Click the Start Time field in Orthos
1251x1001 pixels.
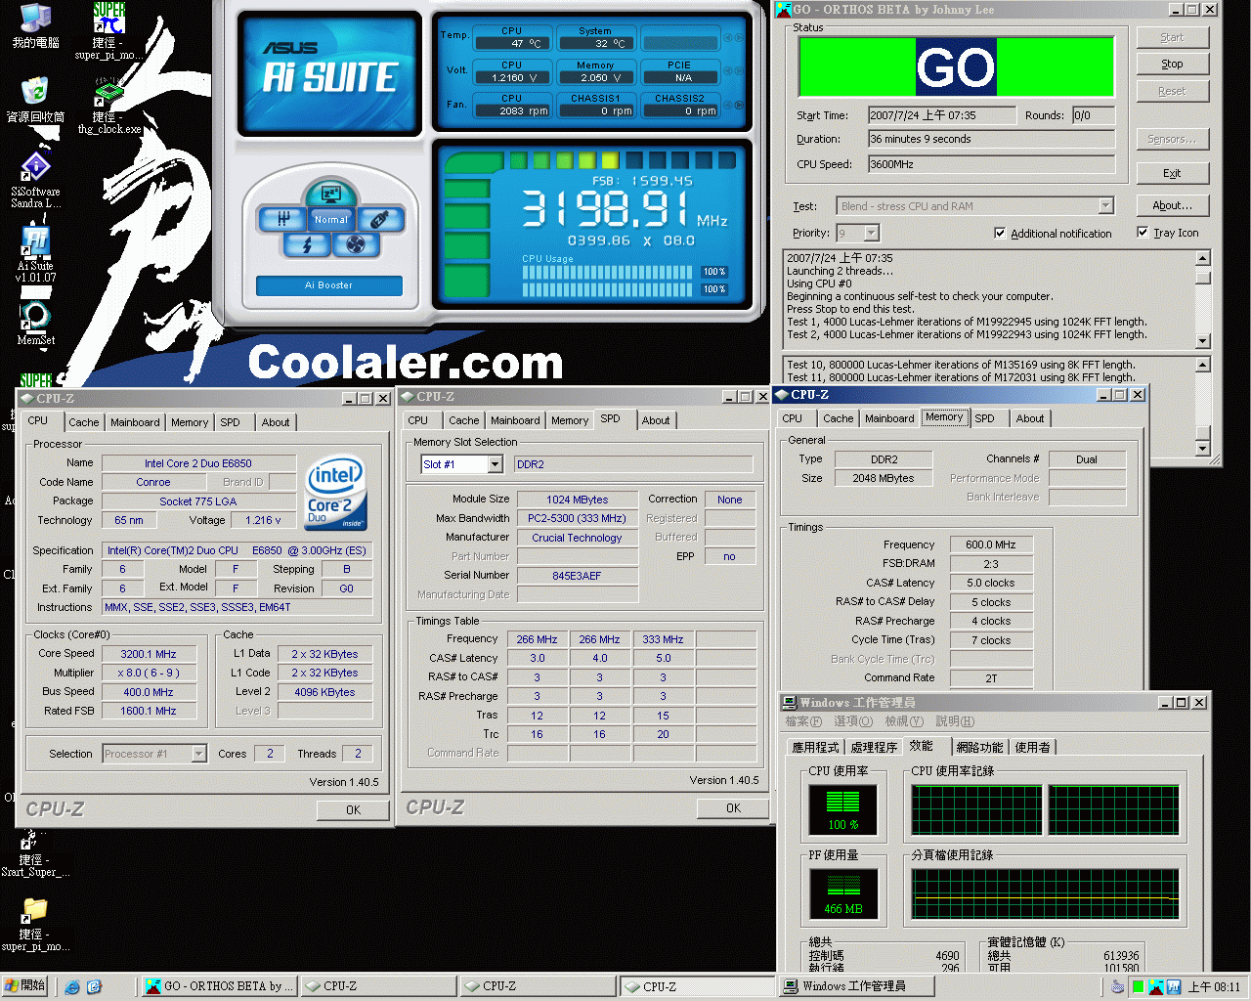942,115
